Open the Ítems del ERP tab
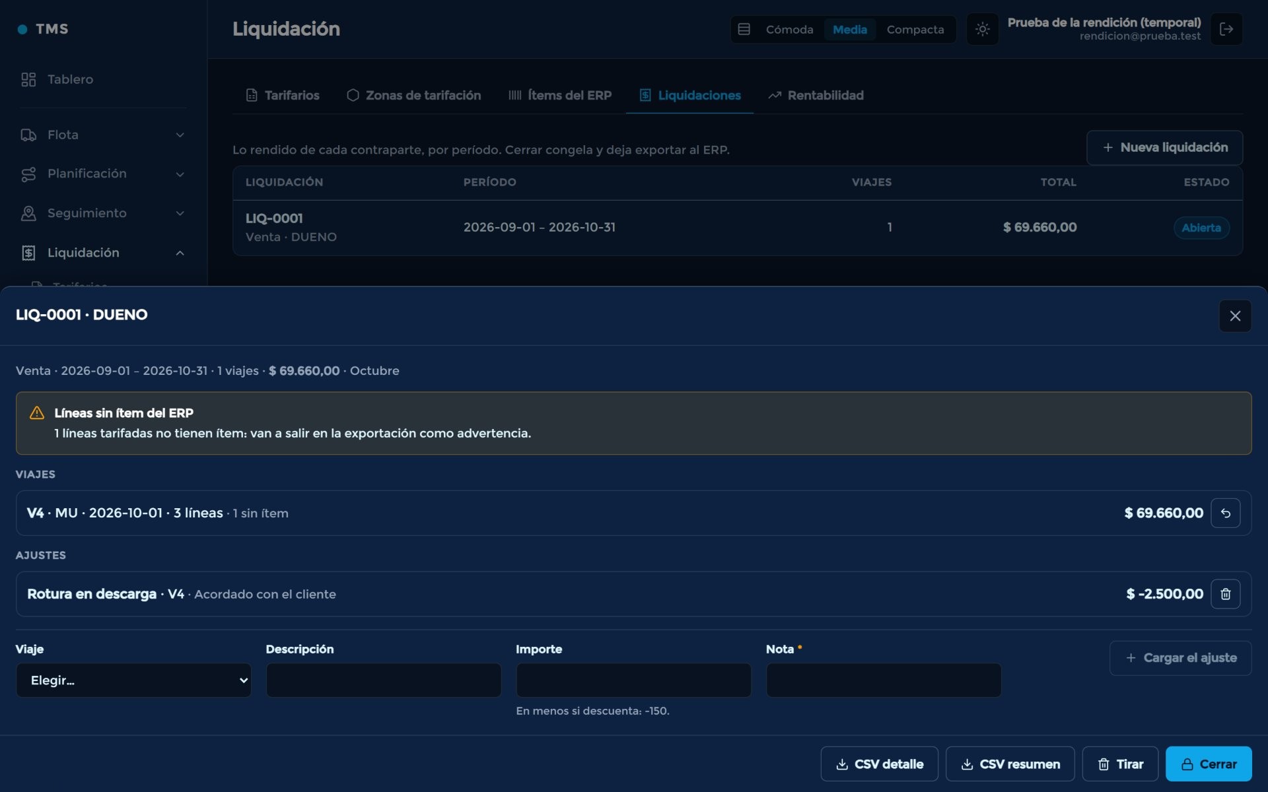The height and width of the screenshot is (792, 1268). tap(560, 95)
